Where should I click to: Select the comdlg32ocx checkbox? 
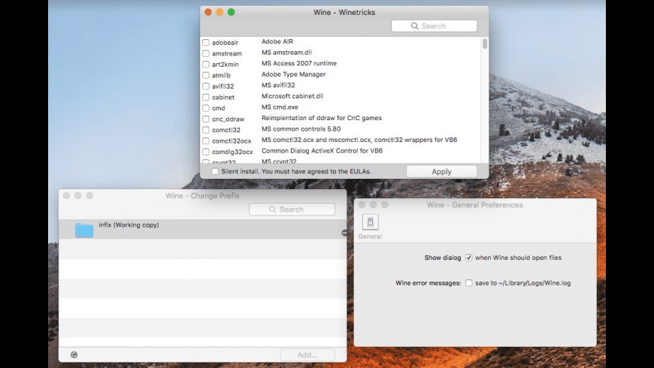(206, 152)
